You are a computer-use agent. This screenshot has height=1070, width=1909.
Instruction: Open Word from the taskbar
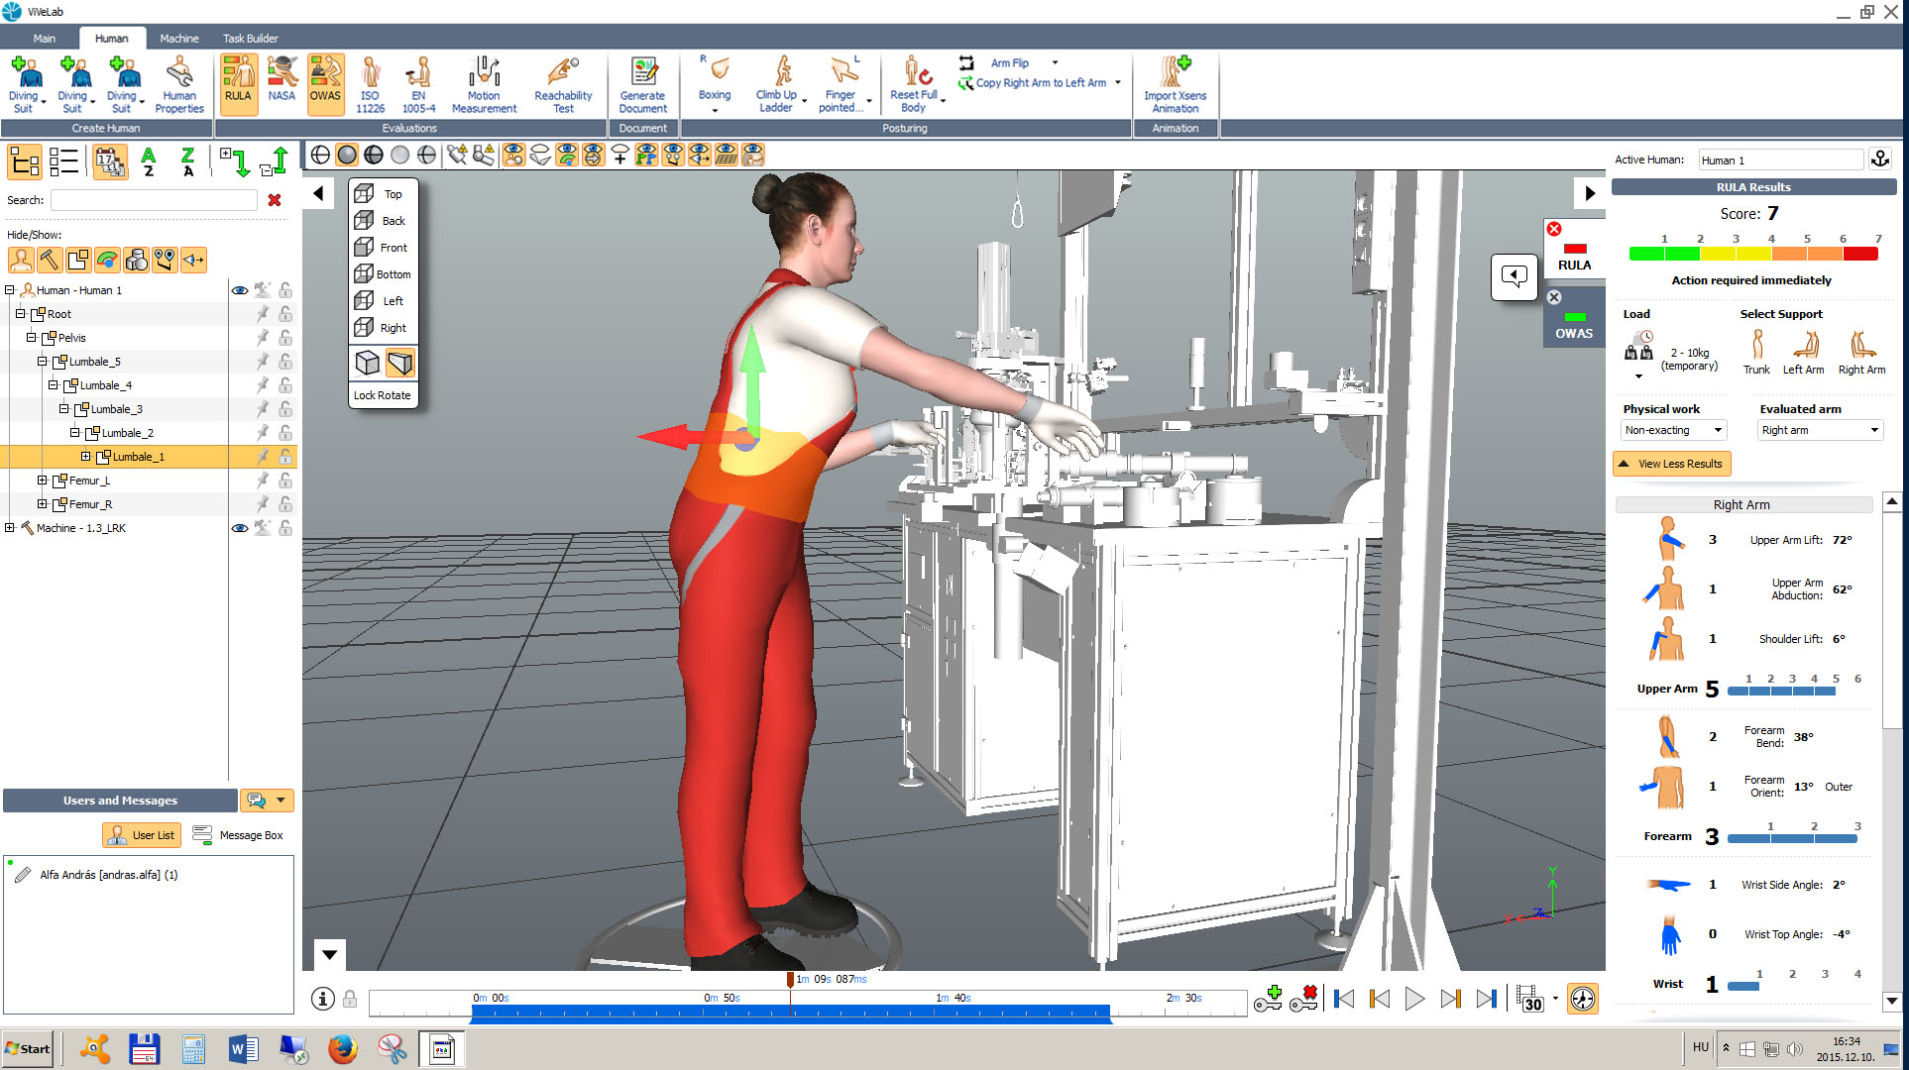pyautogui.click(x=243, y=1048)
